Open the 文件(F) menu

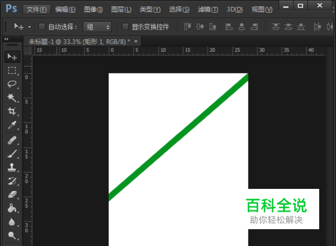(36, 9)
